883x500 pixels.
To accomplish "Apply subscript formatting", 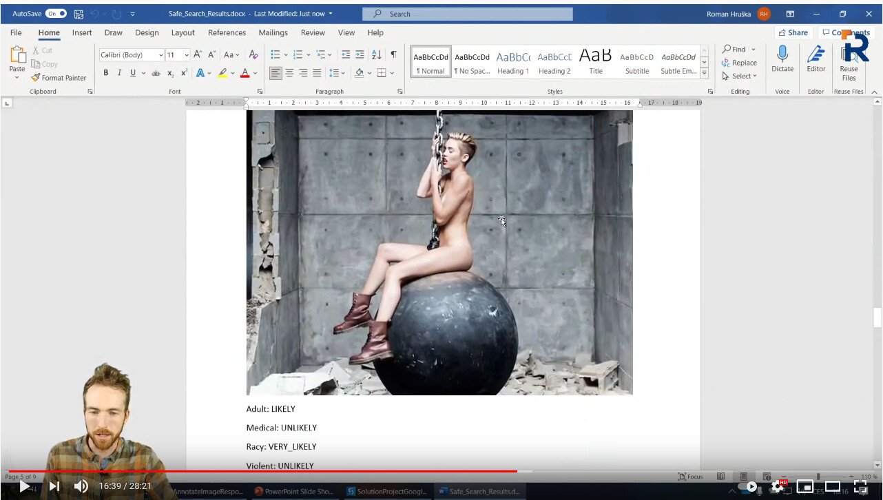I will 170,73.
